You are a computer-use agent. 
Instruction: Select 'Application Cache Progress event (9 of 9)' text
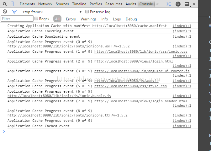click(x=50, y=121)
